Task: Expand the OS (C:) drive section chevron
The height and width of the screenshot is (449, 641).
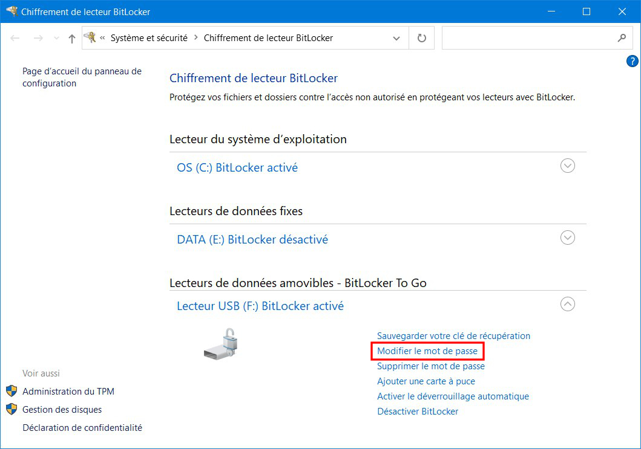Action: tap(567, 166)
